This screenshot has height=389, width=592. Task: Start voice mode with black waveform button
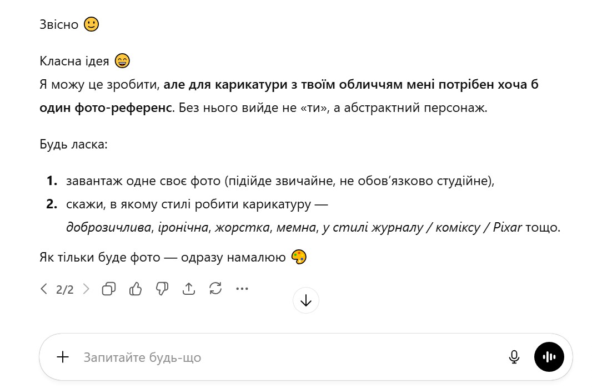click(549, 357)
